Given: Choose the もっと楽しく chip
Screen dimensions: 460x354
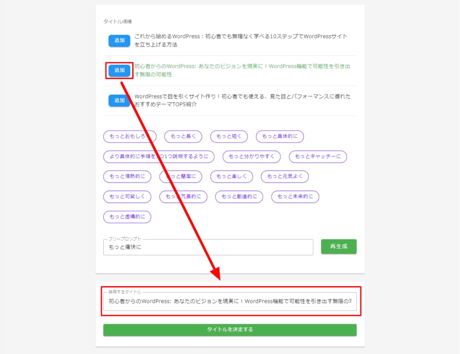Looking at the screenshot, I should coord(232,176).
